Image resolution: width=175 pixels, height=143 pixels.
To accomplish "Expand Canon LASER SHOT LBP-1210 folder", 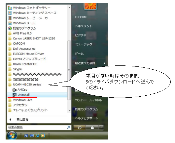I will tap(34, 38).
